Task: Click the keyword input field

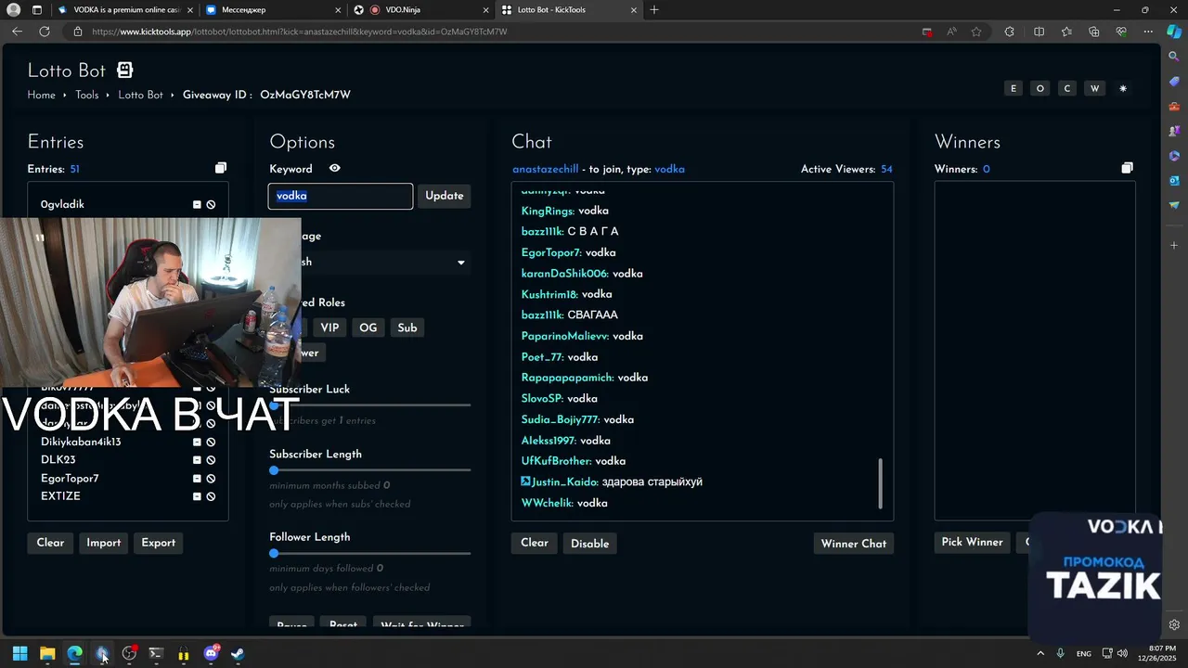Action: (x=341, y=196)
